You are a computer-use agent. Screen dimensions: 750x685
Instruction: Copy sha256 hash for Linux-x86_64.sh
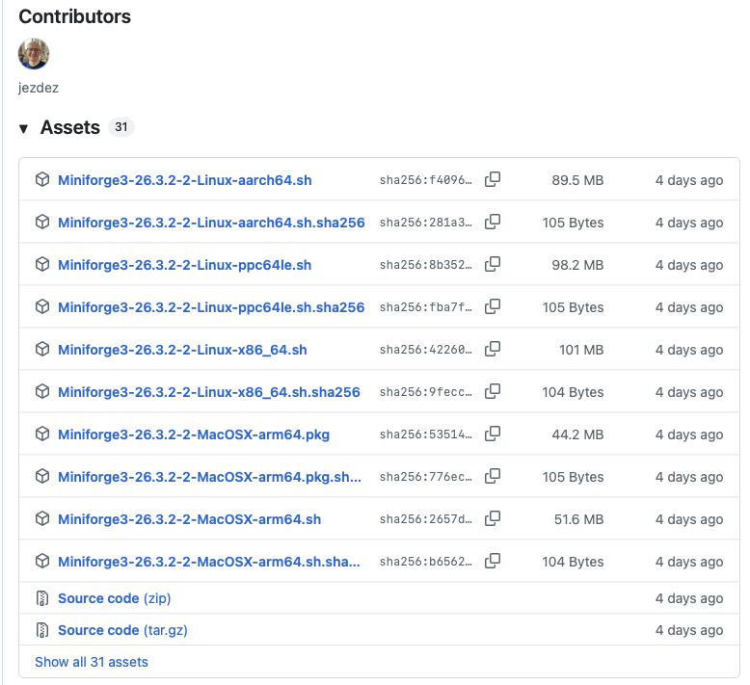tap(493, 350)
